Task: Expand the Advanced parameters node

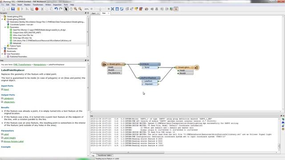Action: 8,43
